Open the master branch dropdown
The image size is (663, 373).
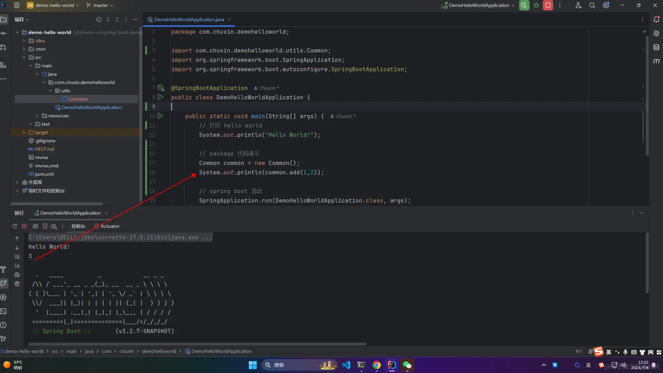(100, 5)
